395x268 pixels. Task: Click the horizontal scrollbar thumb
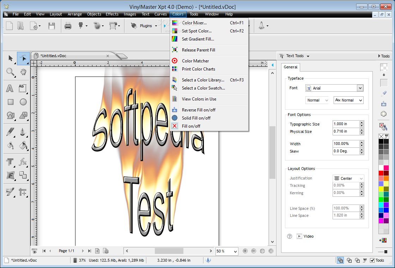pyautogui.click(x=169, y=251)
